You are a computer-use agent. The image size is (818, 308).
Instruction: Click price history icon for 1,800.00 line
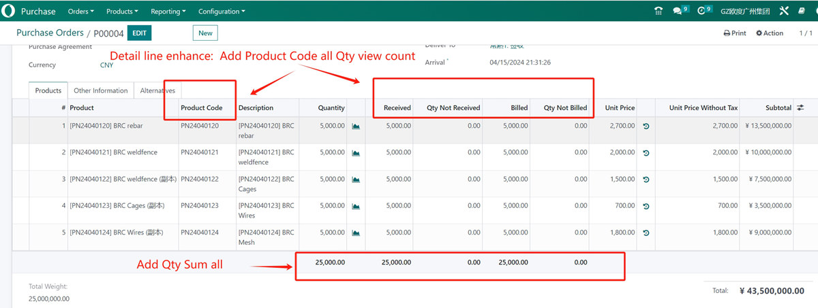tap(646, 233)
